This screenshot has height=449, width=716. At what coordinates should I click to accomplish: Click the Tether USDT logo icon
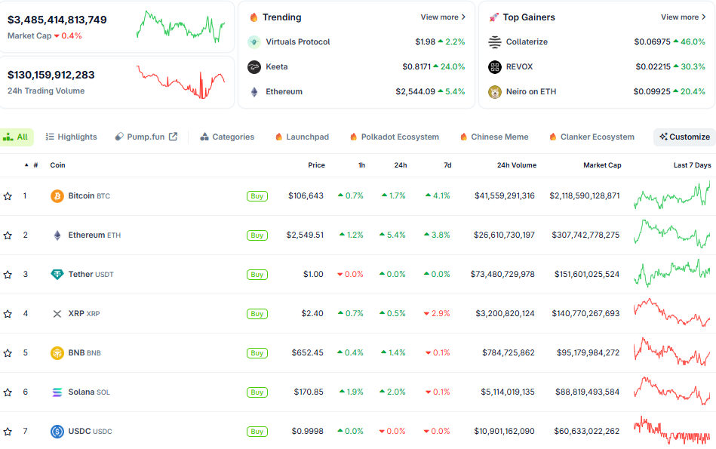57,275
